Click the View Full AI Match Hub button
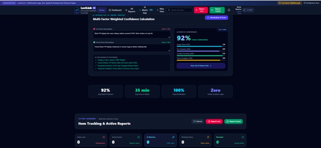The image size is (321, 148). (x=201, y=66)
